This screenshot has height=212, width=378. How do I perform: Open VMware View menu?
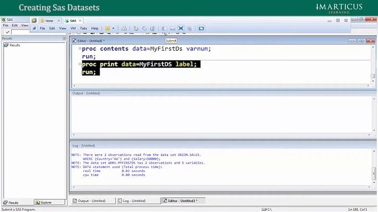pos(63,28)
